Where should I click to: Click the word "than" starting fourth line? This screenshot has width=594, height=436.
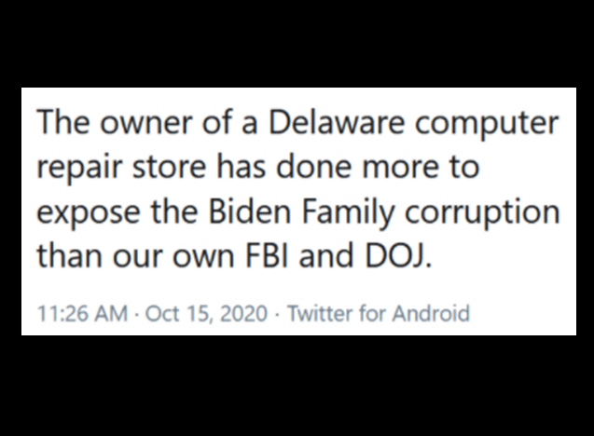coord(72,254)
